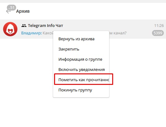The image size is (166, 127).
Task: Select Закрепить in the context menu
Action: pyautogui.click(x=81, y=49)
